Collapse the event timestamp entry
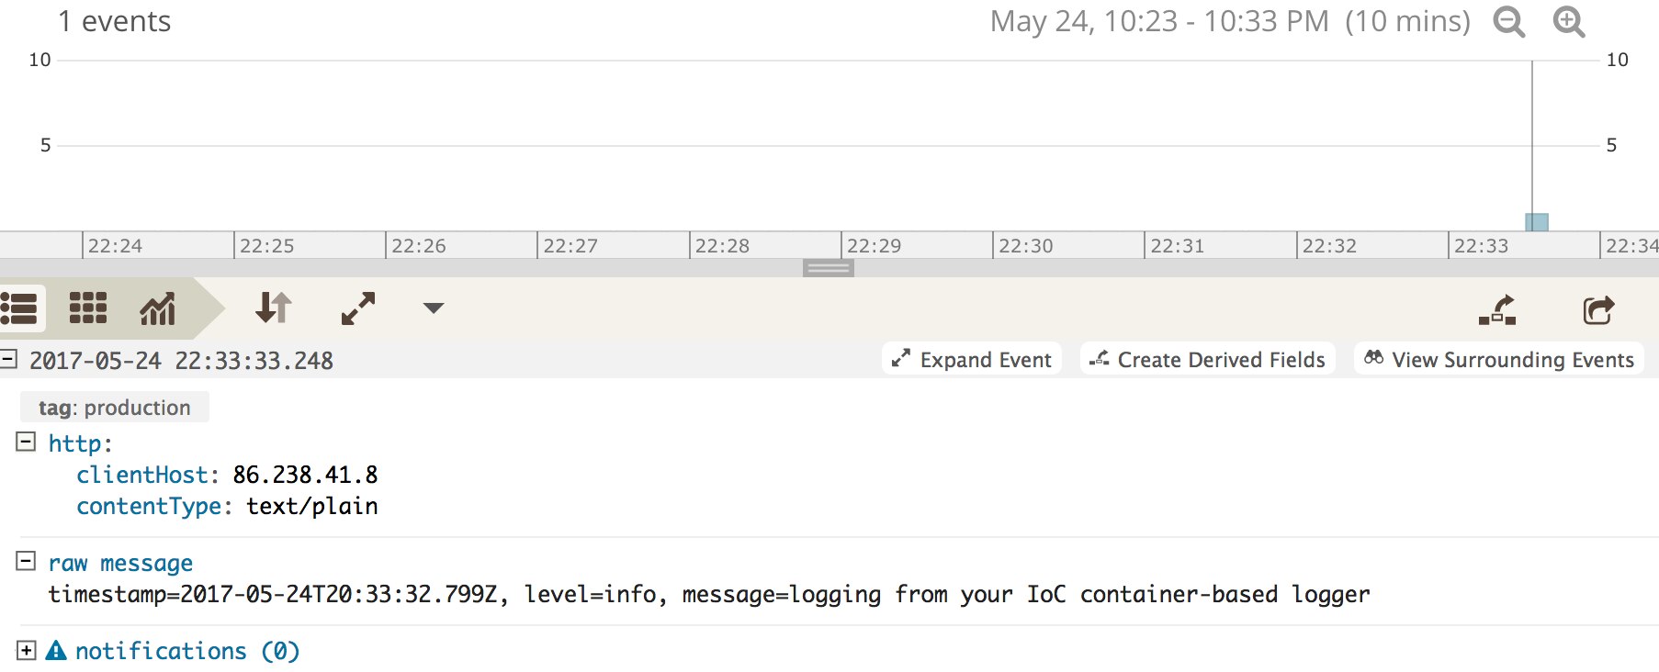1659x672 pixels. click(x=10, y=358)
